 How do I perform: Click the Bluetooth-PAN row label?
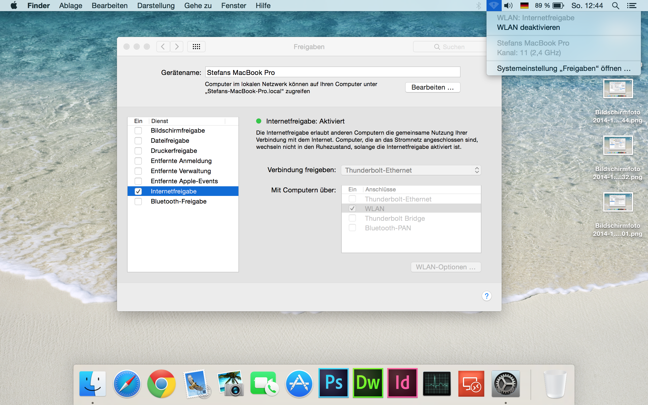(x=388, y=228)
